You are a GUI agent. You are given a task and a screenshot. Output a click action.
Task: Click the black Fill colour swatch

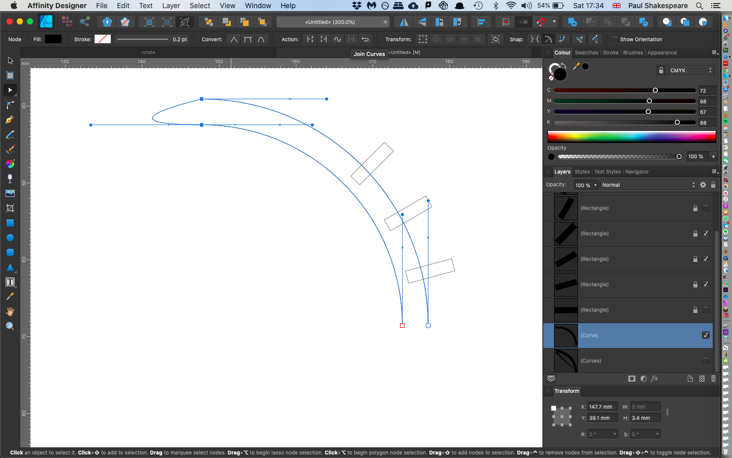point(53,39)
